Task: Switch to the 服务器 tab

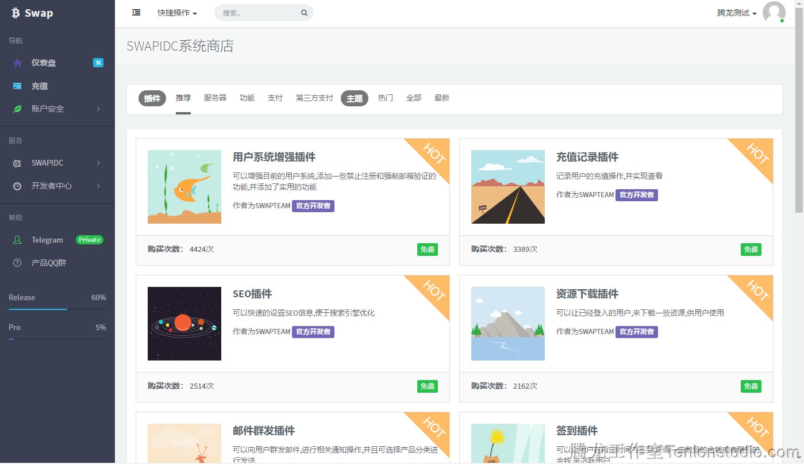Action: pos(215,98)
